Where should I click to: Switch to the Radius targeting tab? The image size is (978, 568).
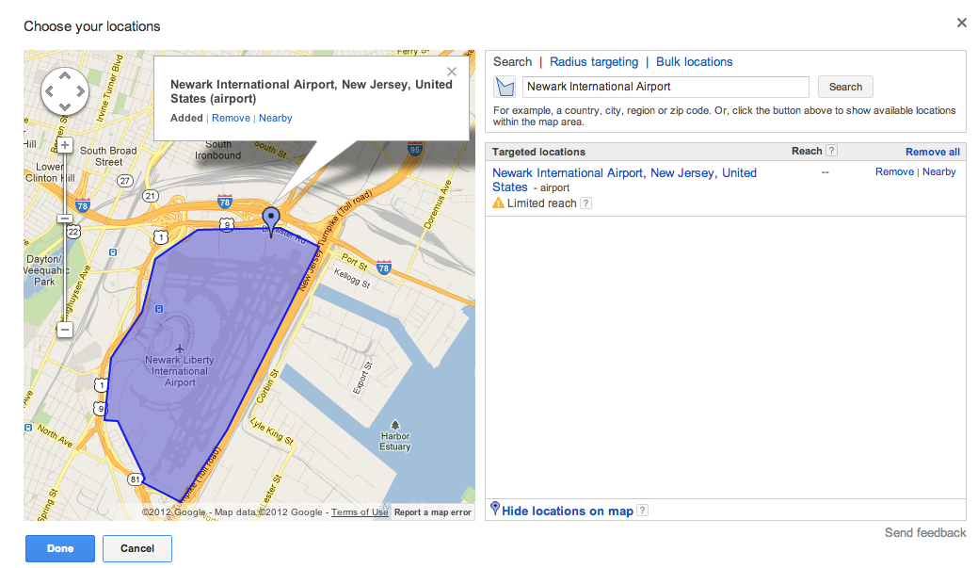click(x=594, y=61)
